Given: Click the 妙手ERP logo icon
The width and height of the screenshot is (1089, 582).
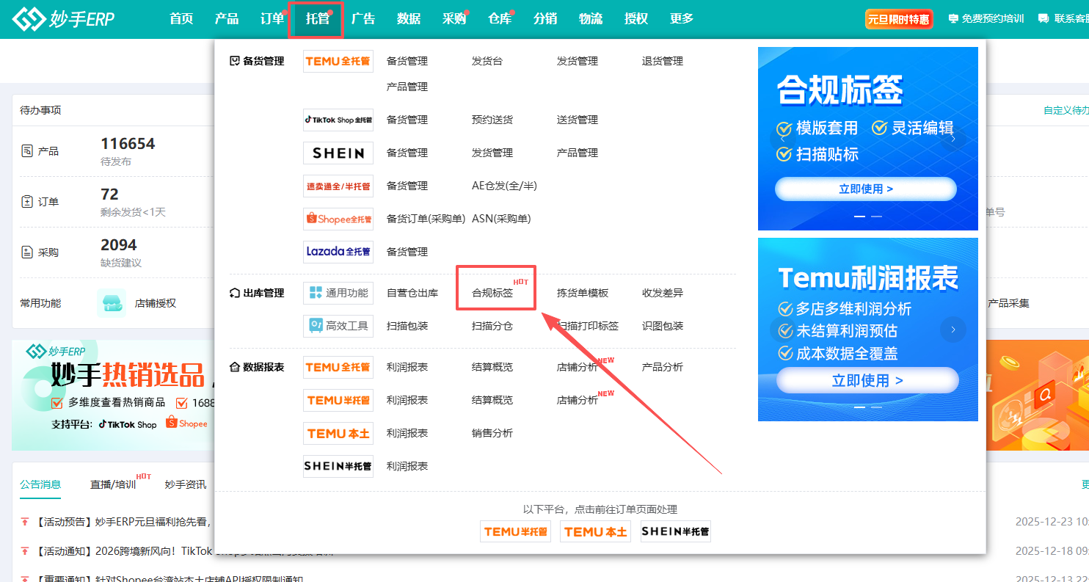Looking at the screenshot, I should (x=29, y=20).
